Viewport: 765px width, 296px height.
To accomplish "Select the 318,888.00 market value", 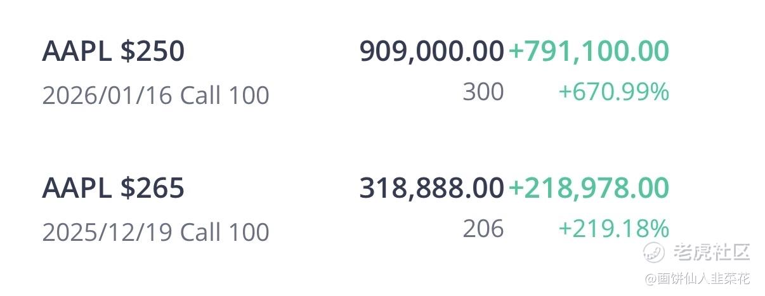I will tap(431, 188).
